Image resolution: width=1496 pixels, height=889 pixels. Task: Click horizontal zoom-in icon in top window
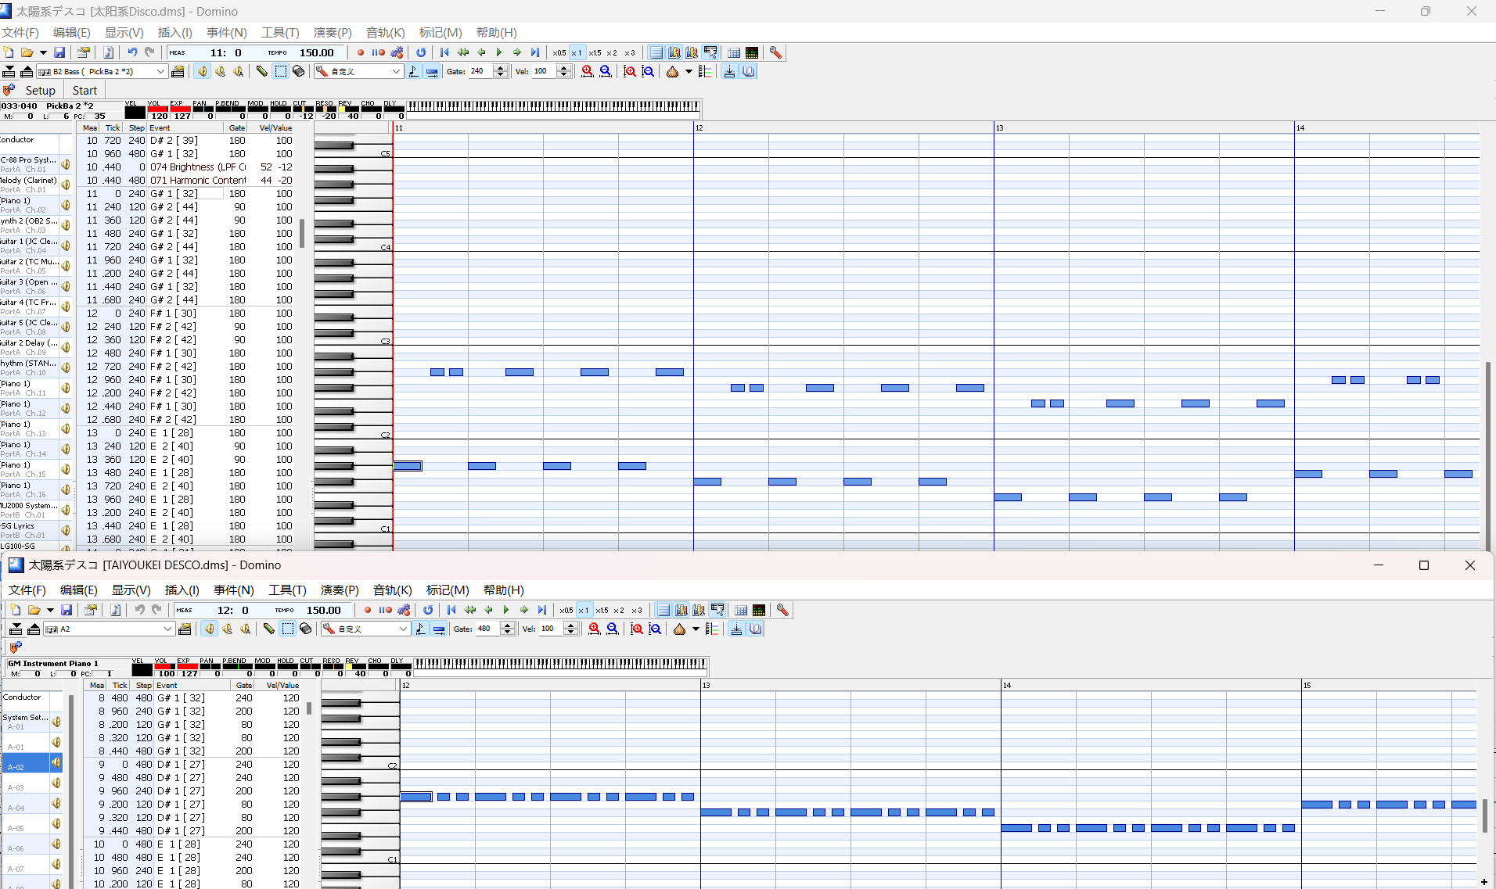[587, 71]
